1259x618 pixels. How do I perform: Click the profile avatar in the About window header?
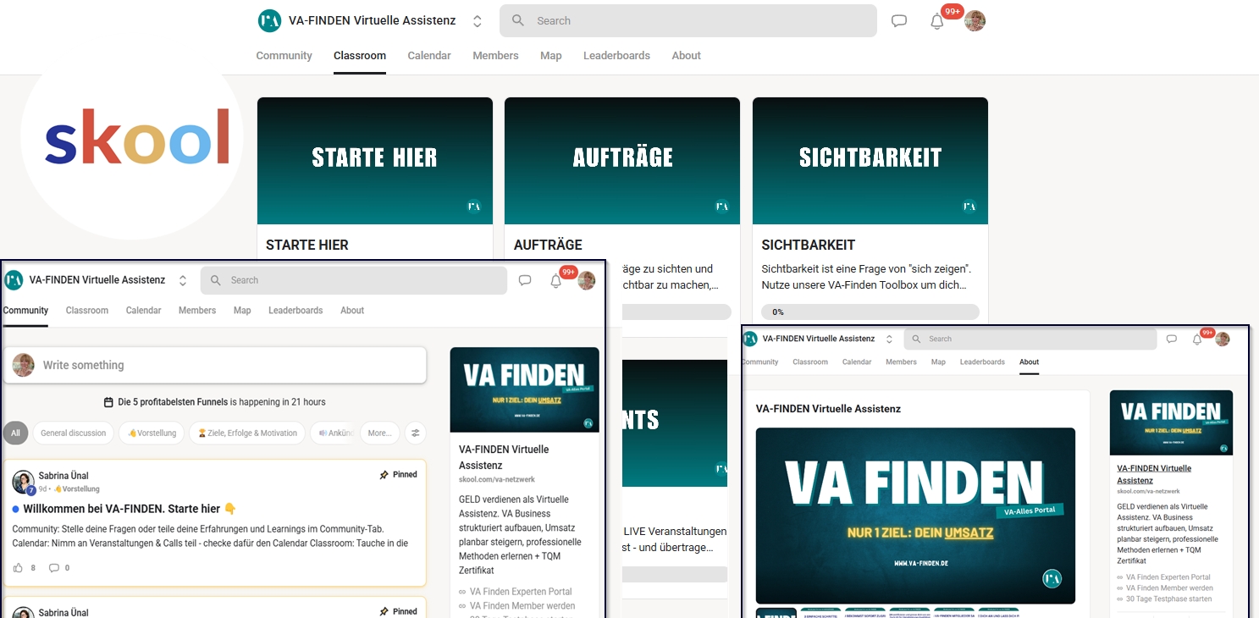[1223, 339]
